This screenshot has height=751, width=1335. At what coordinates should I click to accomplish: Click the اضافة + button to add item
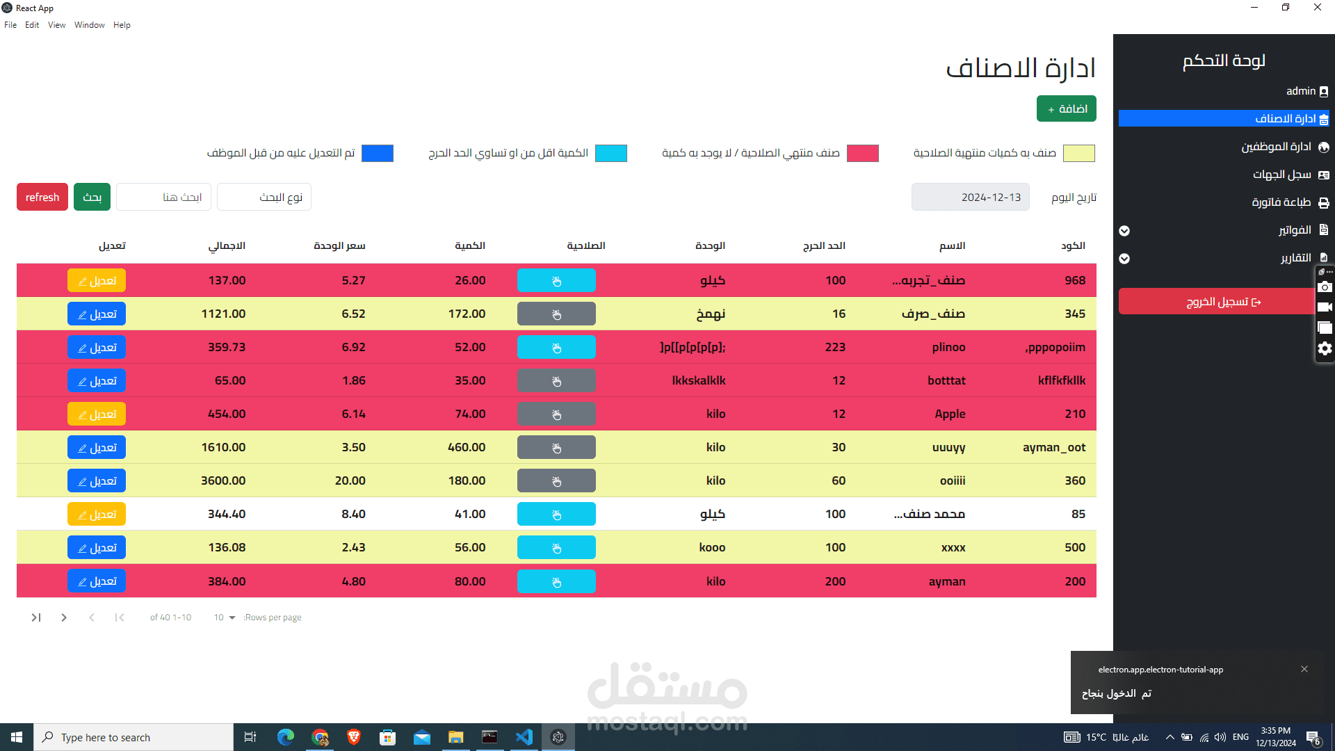coord(1066,108)
